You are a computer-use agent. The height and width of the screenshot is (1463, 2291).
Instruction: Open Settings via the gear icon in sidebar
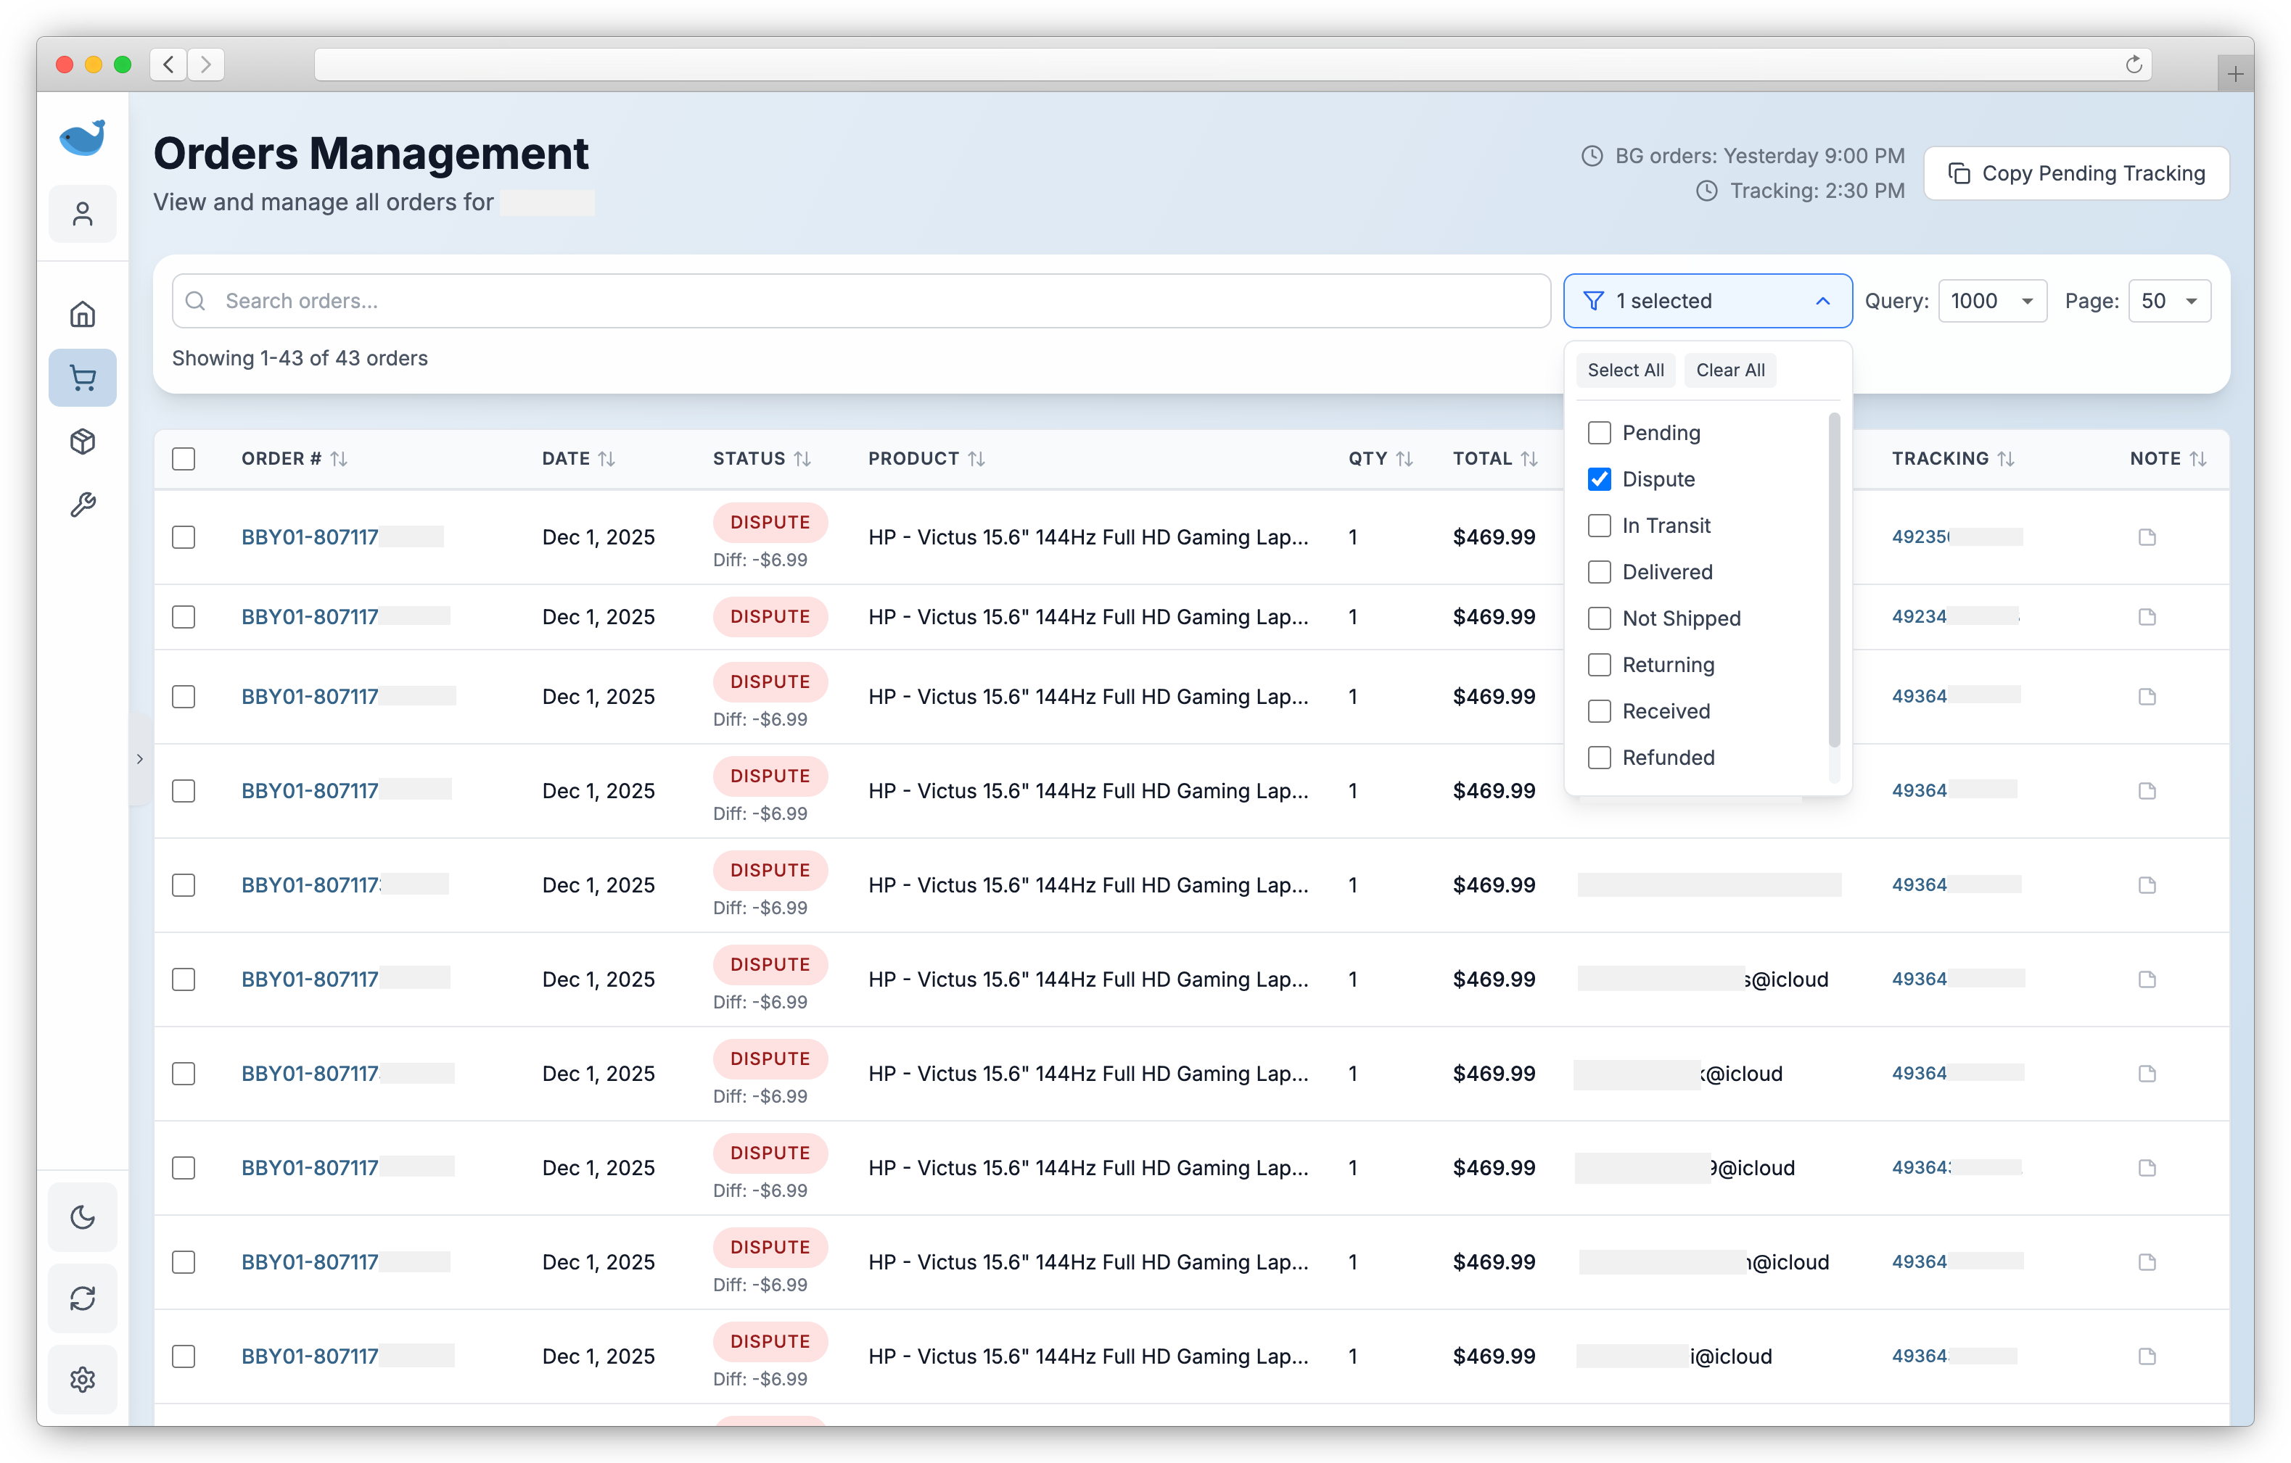click(83, 1380)
